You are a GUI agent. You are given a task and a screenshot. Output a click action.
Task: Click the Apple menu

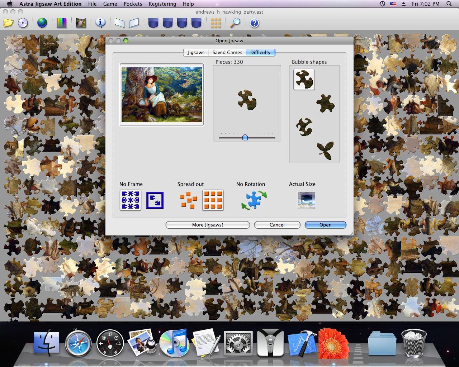tap(10, 4)
